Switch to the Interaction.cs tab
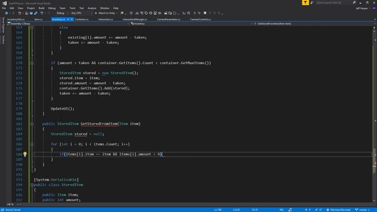 click(x=105, y=19)
